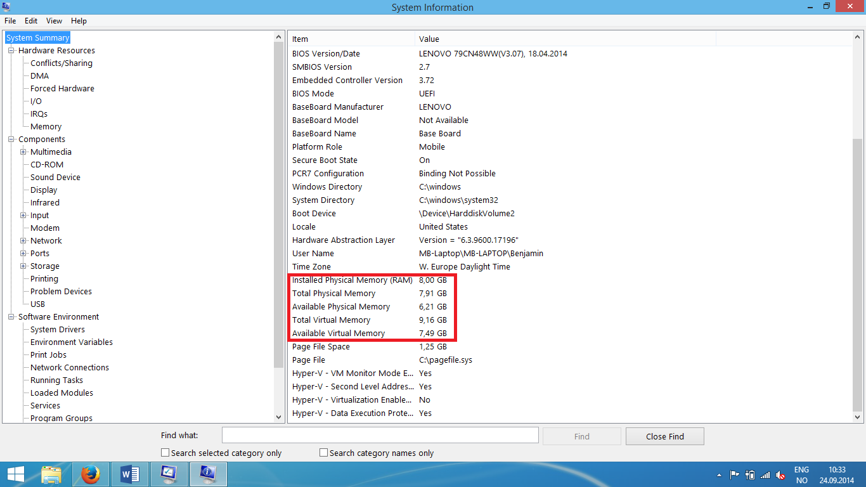Select Modem tree item
The image size is (866, 487).
coord(45,228)
